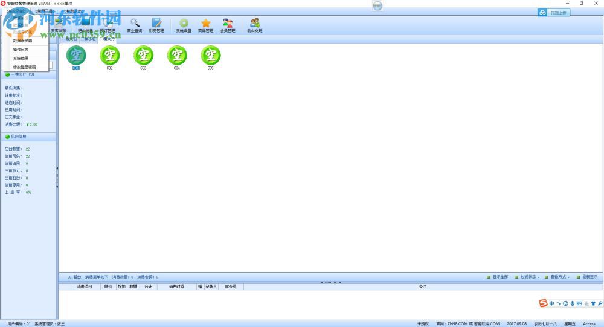Screen dimensions: 604x327
Task: Click 合计 column header
Action: click(x=149, y=287)
